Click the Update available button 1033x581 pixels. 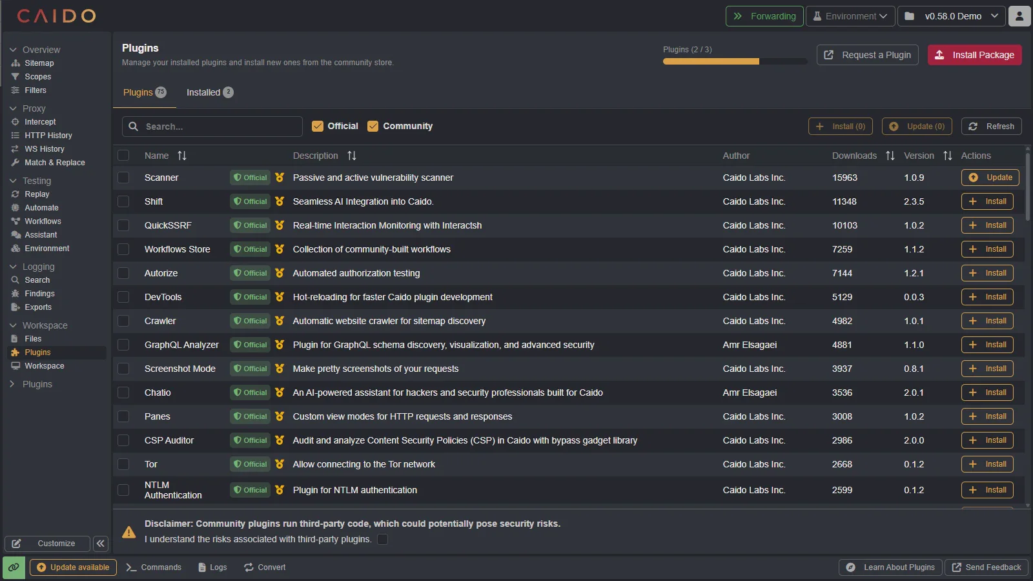[x=73, y=567]
